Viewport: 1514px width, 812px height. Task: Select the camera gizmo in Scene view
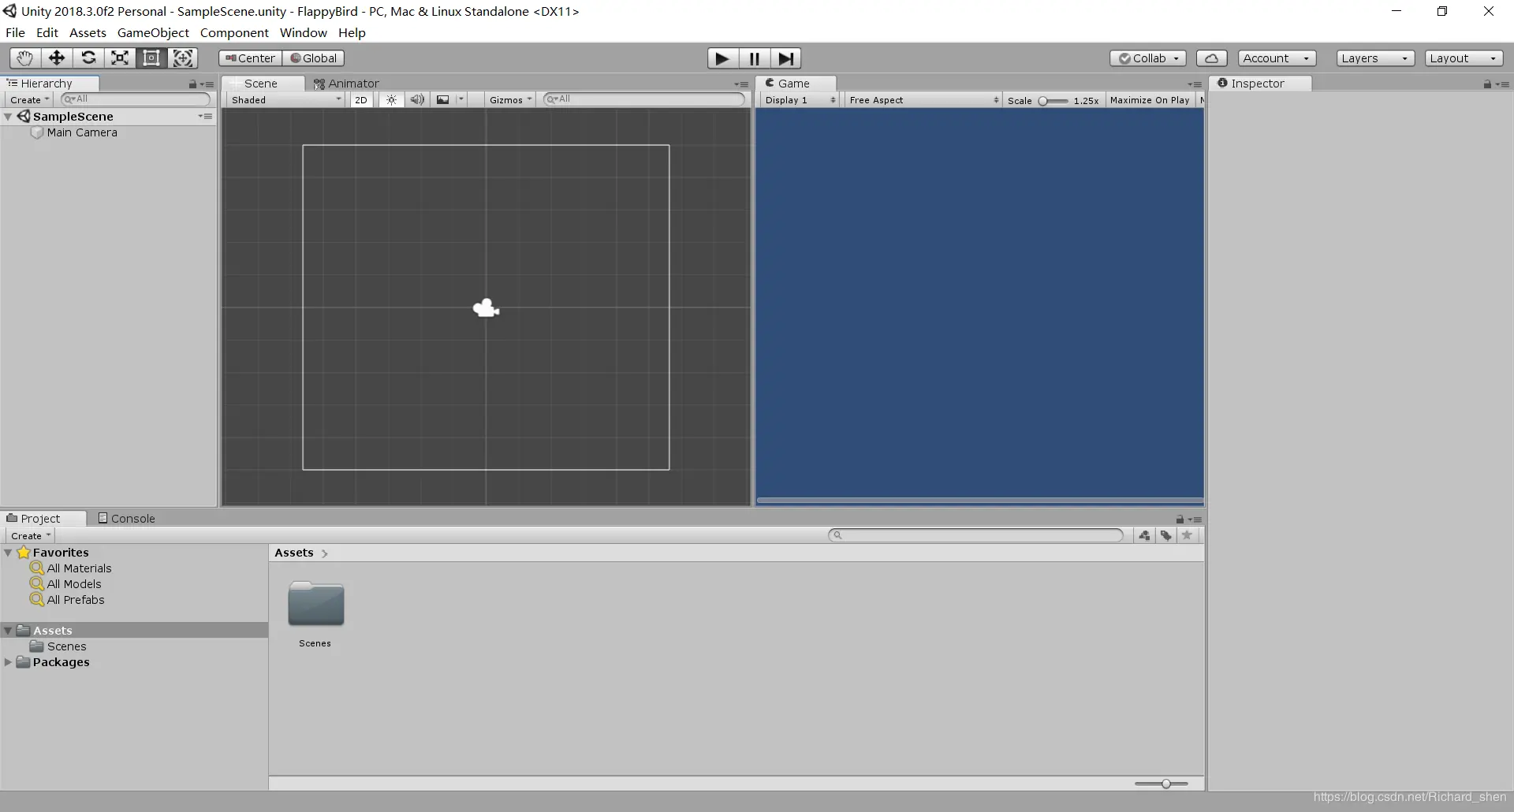click(x=486, y=308)
